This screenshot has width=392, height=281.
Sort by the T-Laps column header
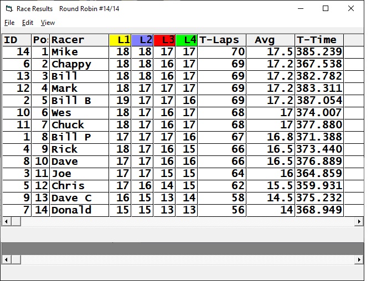click(221, 40)
